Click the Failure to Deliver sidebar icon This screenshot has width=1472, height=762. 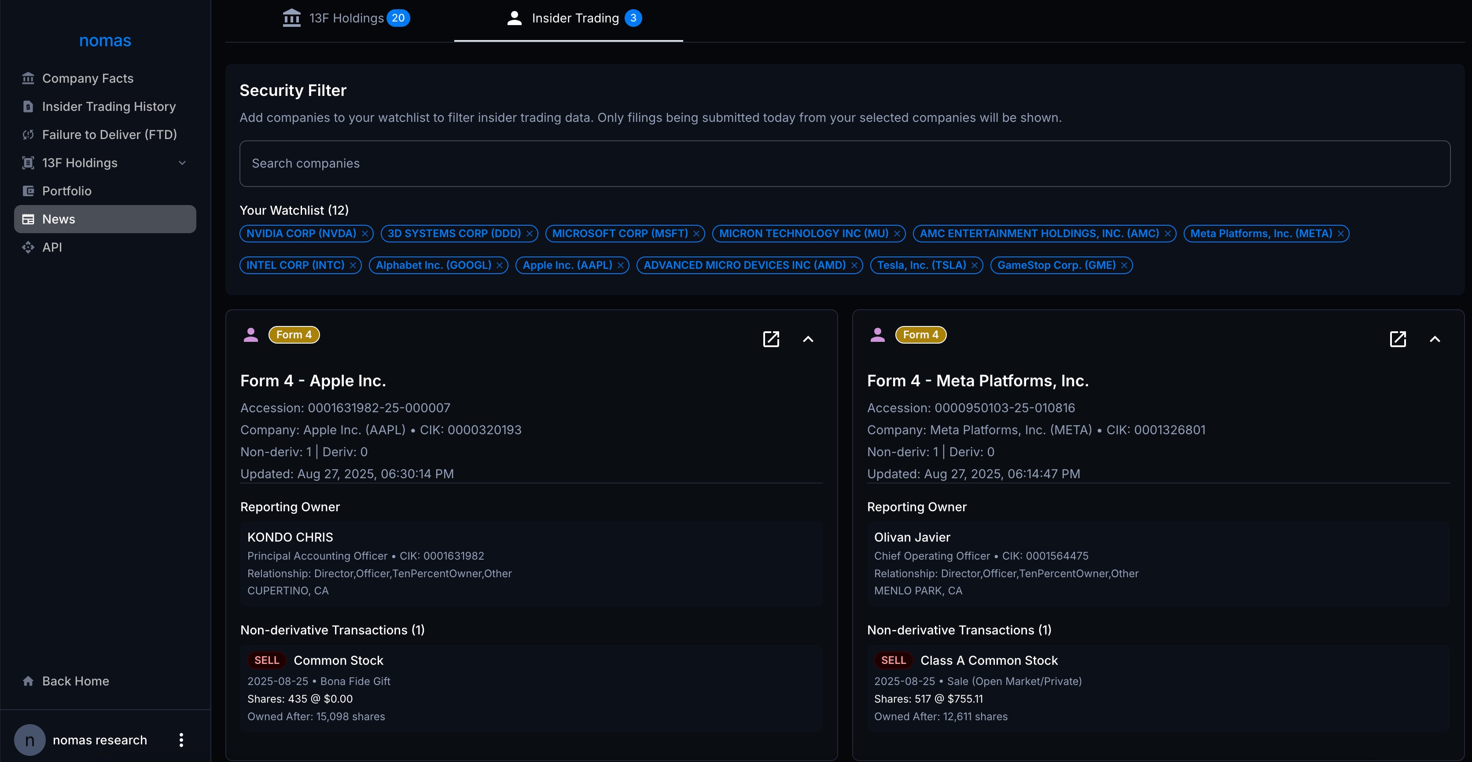[x=28, y=135]
